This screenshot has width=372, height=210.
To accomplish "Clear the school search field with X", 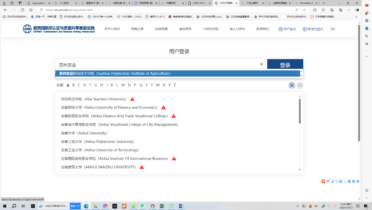I will [x=261, y=64].
